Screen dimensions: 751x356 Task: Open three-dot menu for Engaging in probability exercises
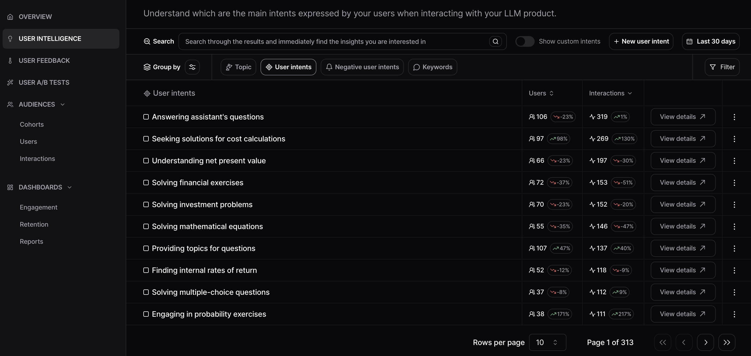(734, 314)
